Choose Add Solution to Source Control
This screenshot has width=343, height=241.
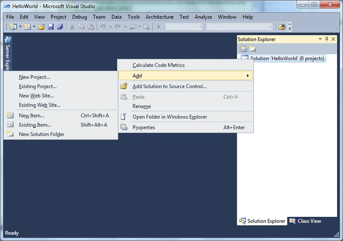pyautogui.click(x=186, y=86)
